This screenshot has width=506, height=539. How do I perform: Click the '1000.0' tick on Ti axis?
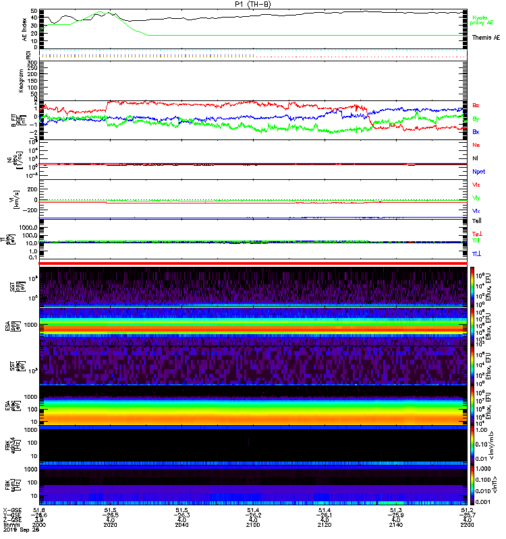[x=28, y=228]
